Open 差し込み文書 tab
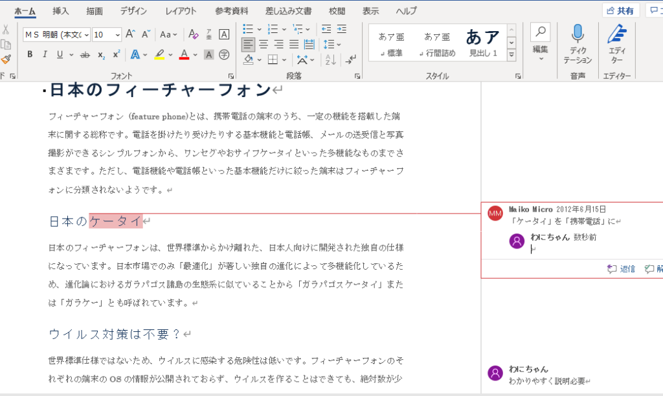The width and height of the screenshot is (663, 396). click(x=288, y=11)
